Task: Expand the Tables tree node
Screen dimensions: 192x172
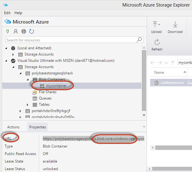Action: (x=28, y=105)
